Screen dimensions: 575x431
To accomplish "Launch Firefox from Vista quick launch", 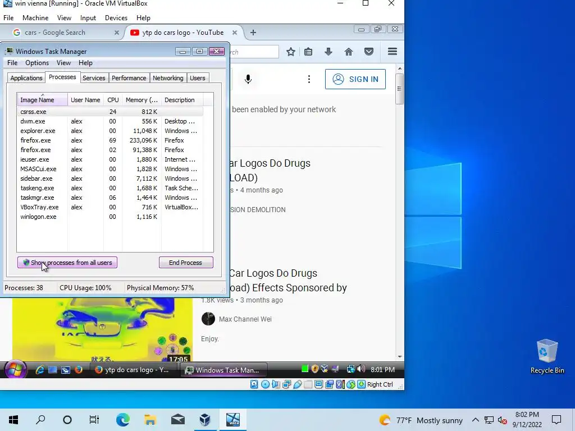I will pos(79,370).
